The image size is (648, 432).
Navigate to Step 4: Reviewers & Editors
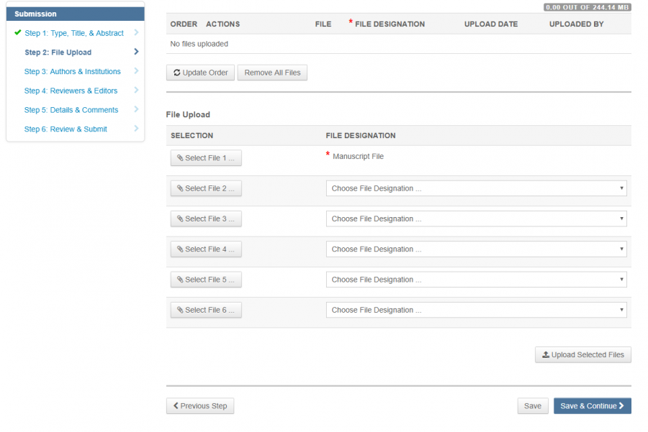tap(71, 91)
